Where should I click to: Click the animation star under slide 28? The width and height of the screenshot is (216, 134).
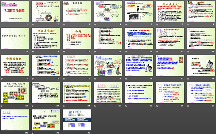(188, 106)
